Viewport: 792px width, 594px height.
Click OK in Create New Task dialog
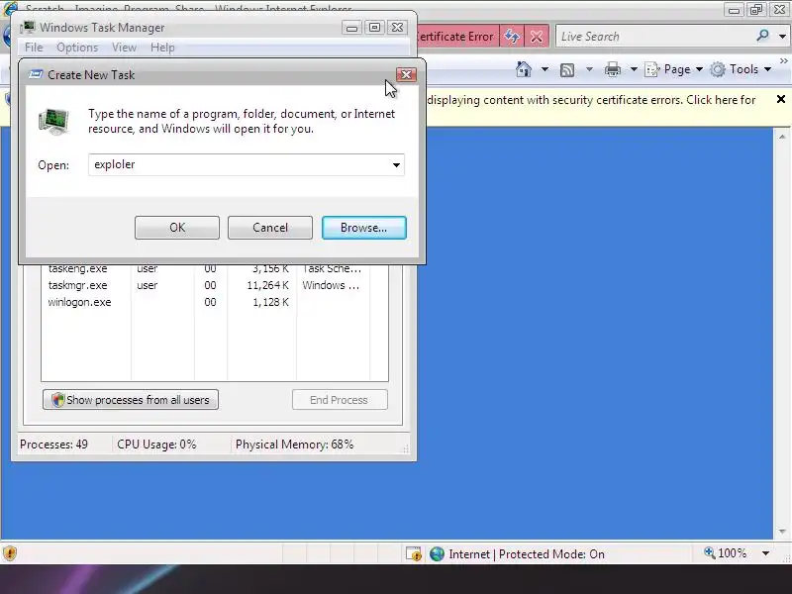(x=177, y=228)
